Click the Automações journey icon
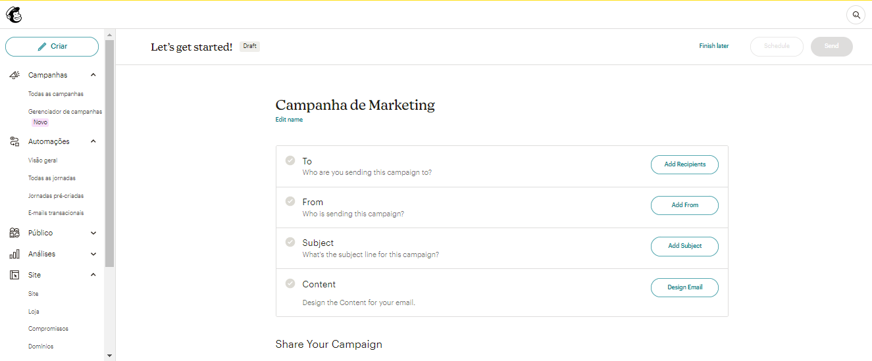Viewport: 872px width, 361px height. [14, 141]
